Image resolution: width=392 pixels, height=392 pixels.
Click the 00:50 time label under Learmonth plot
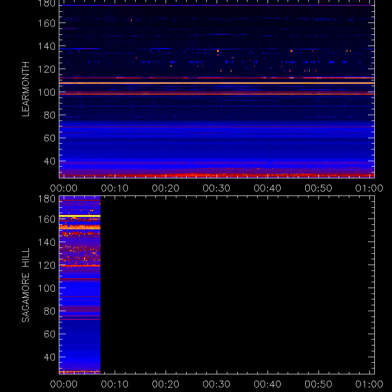318,188
